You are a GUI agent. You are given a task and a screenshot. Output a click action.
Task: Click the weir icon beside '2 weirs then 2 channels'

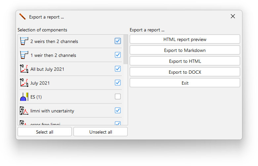click(x=24, y=41)
